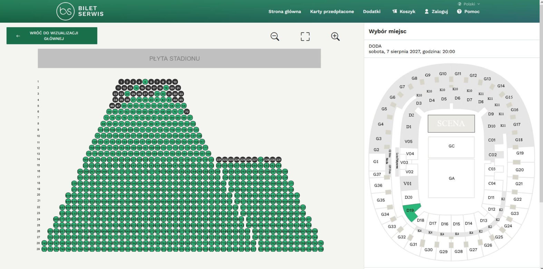
Task: Select green seat 24 in row 3
Action: pos(127,94)
